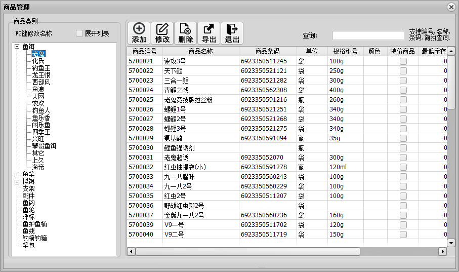459x272 pixels.
Task: Select 鱼乐香 category
Action: pyautogui.click(x=41, y=118)
